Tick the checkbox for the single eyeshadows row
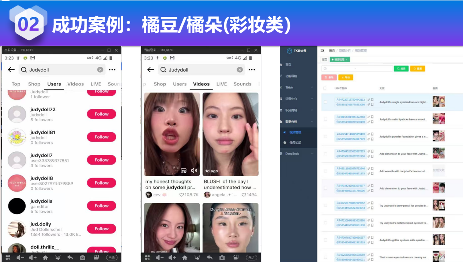 click(x=325, y=102)
